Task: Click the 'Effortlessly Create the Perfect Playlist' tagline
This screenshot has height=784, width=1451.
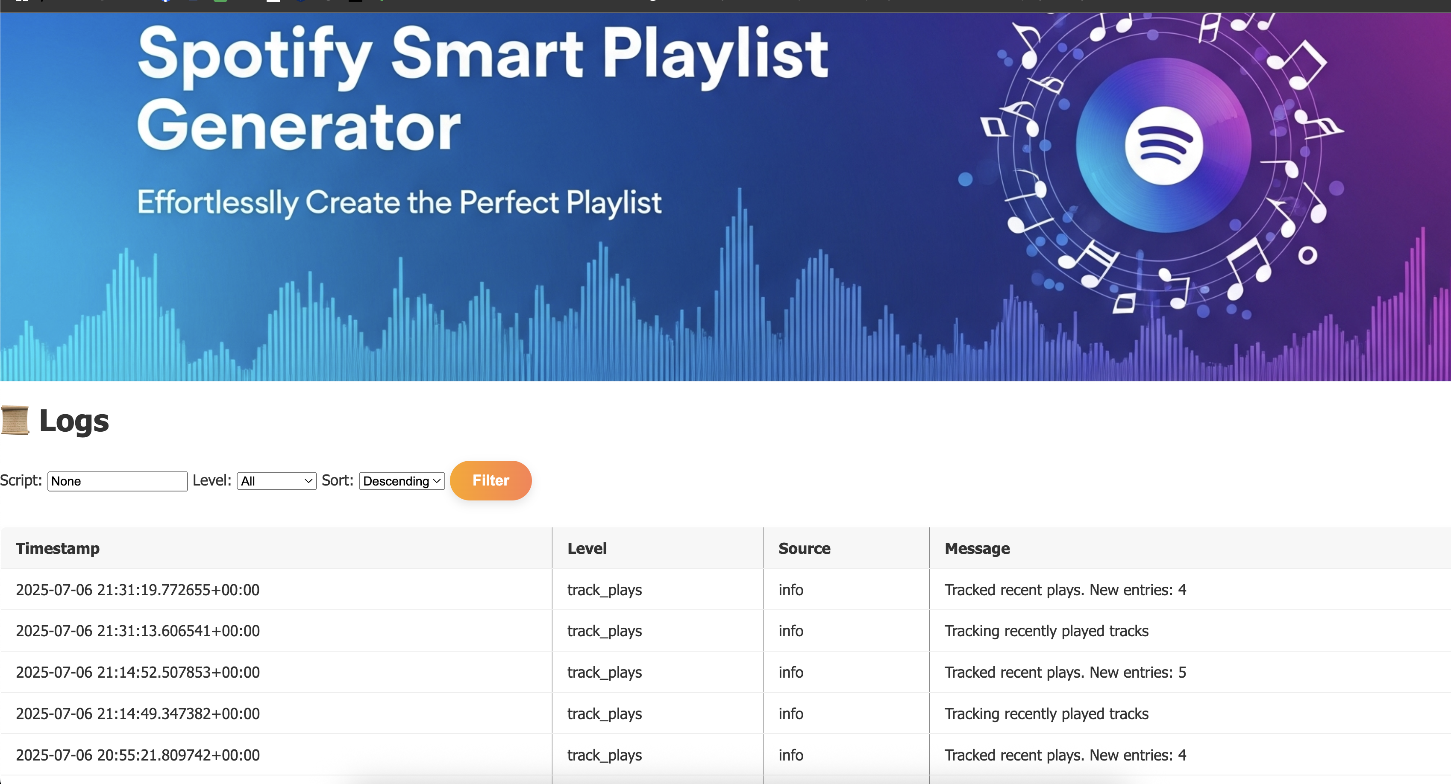Action: point(399,203)
